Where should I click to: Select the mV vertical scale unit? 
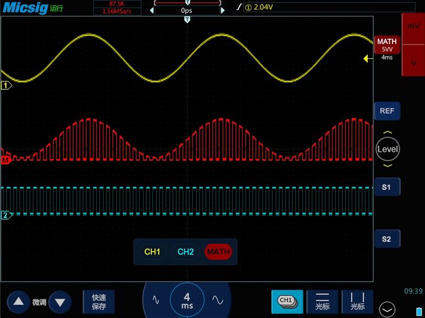coord(413,26)
